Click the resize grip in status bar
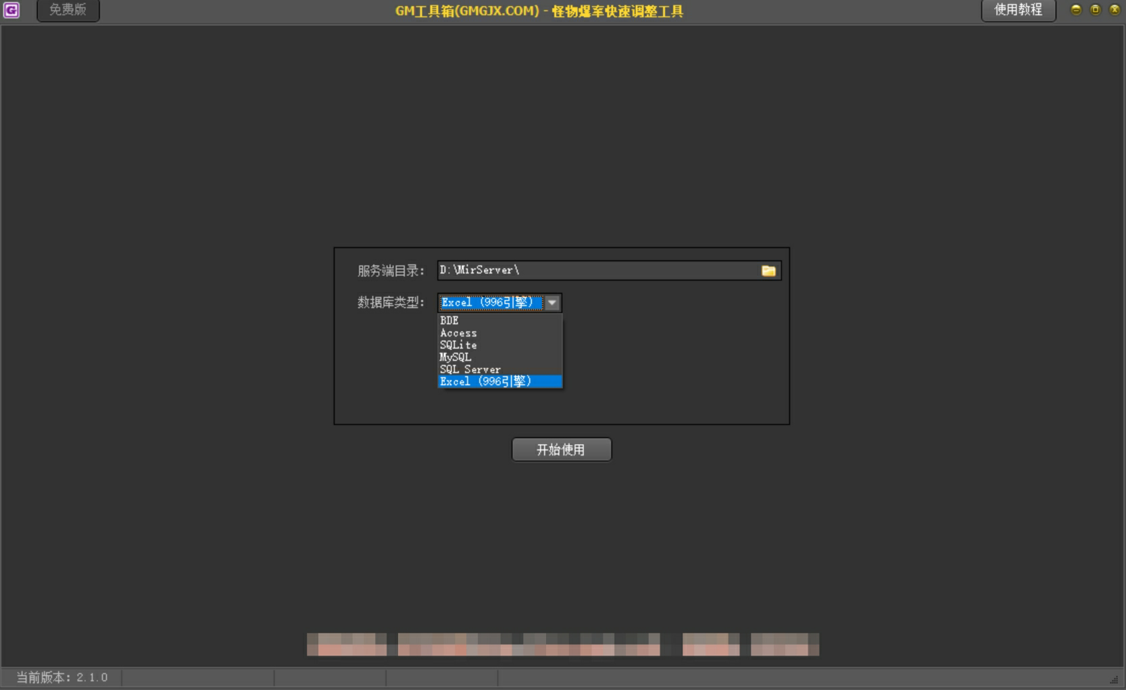1126x690 pixels. [x=1114, y=680]
